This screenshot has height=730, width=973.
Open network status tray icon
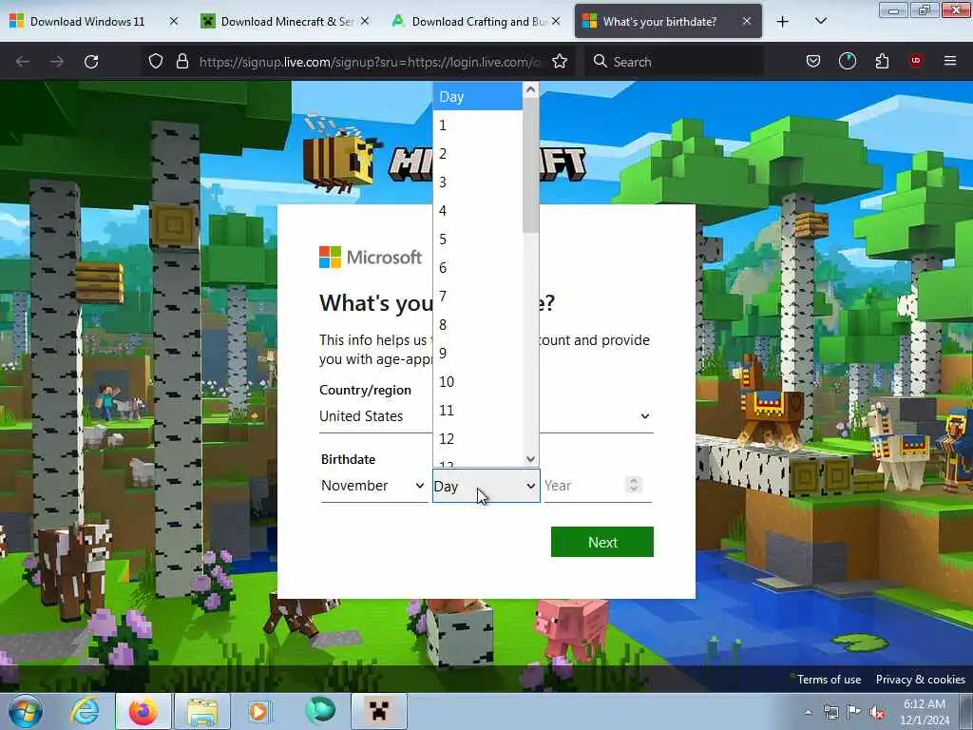pyautogui.click(x=830, y=713)
